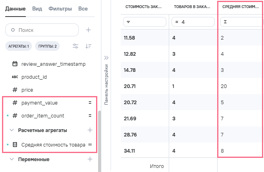Add a new calculated aggregate with plus
This screenshot has height=172, width=264.
[x=90, y=130]
